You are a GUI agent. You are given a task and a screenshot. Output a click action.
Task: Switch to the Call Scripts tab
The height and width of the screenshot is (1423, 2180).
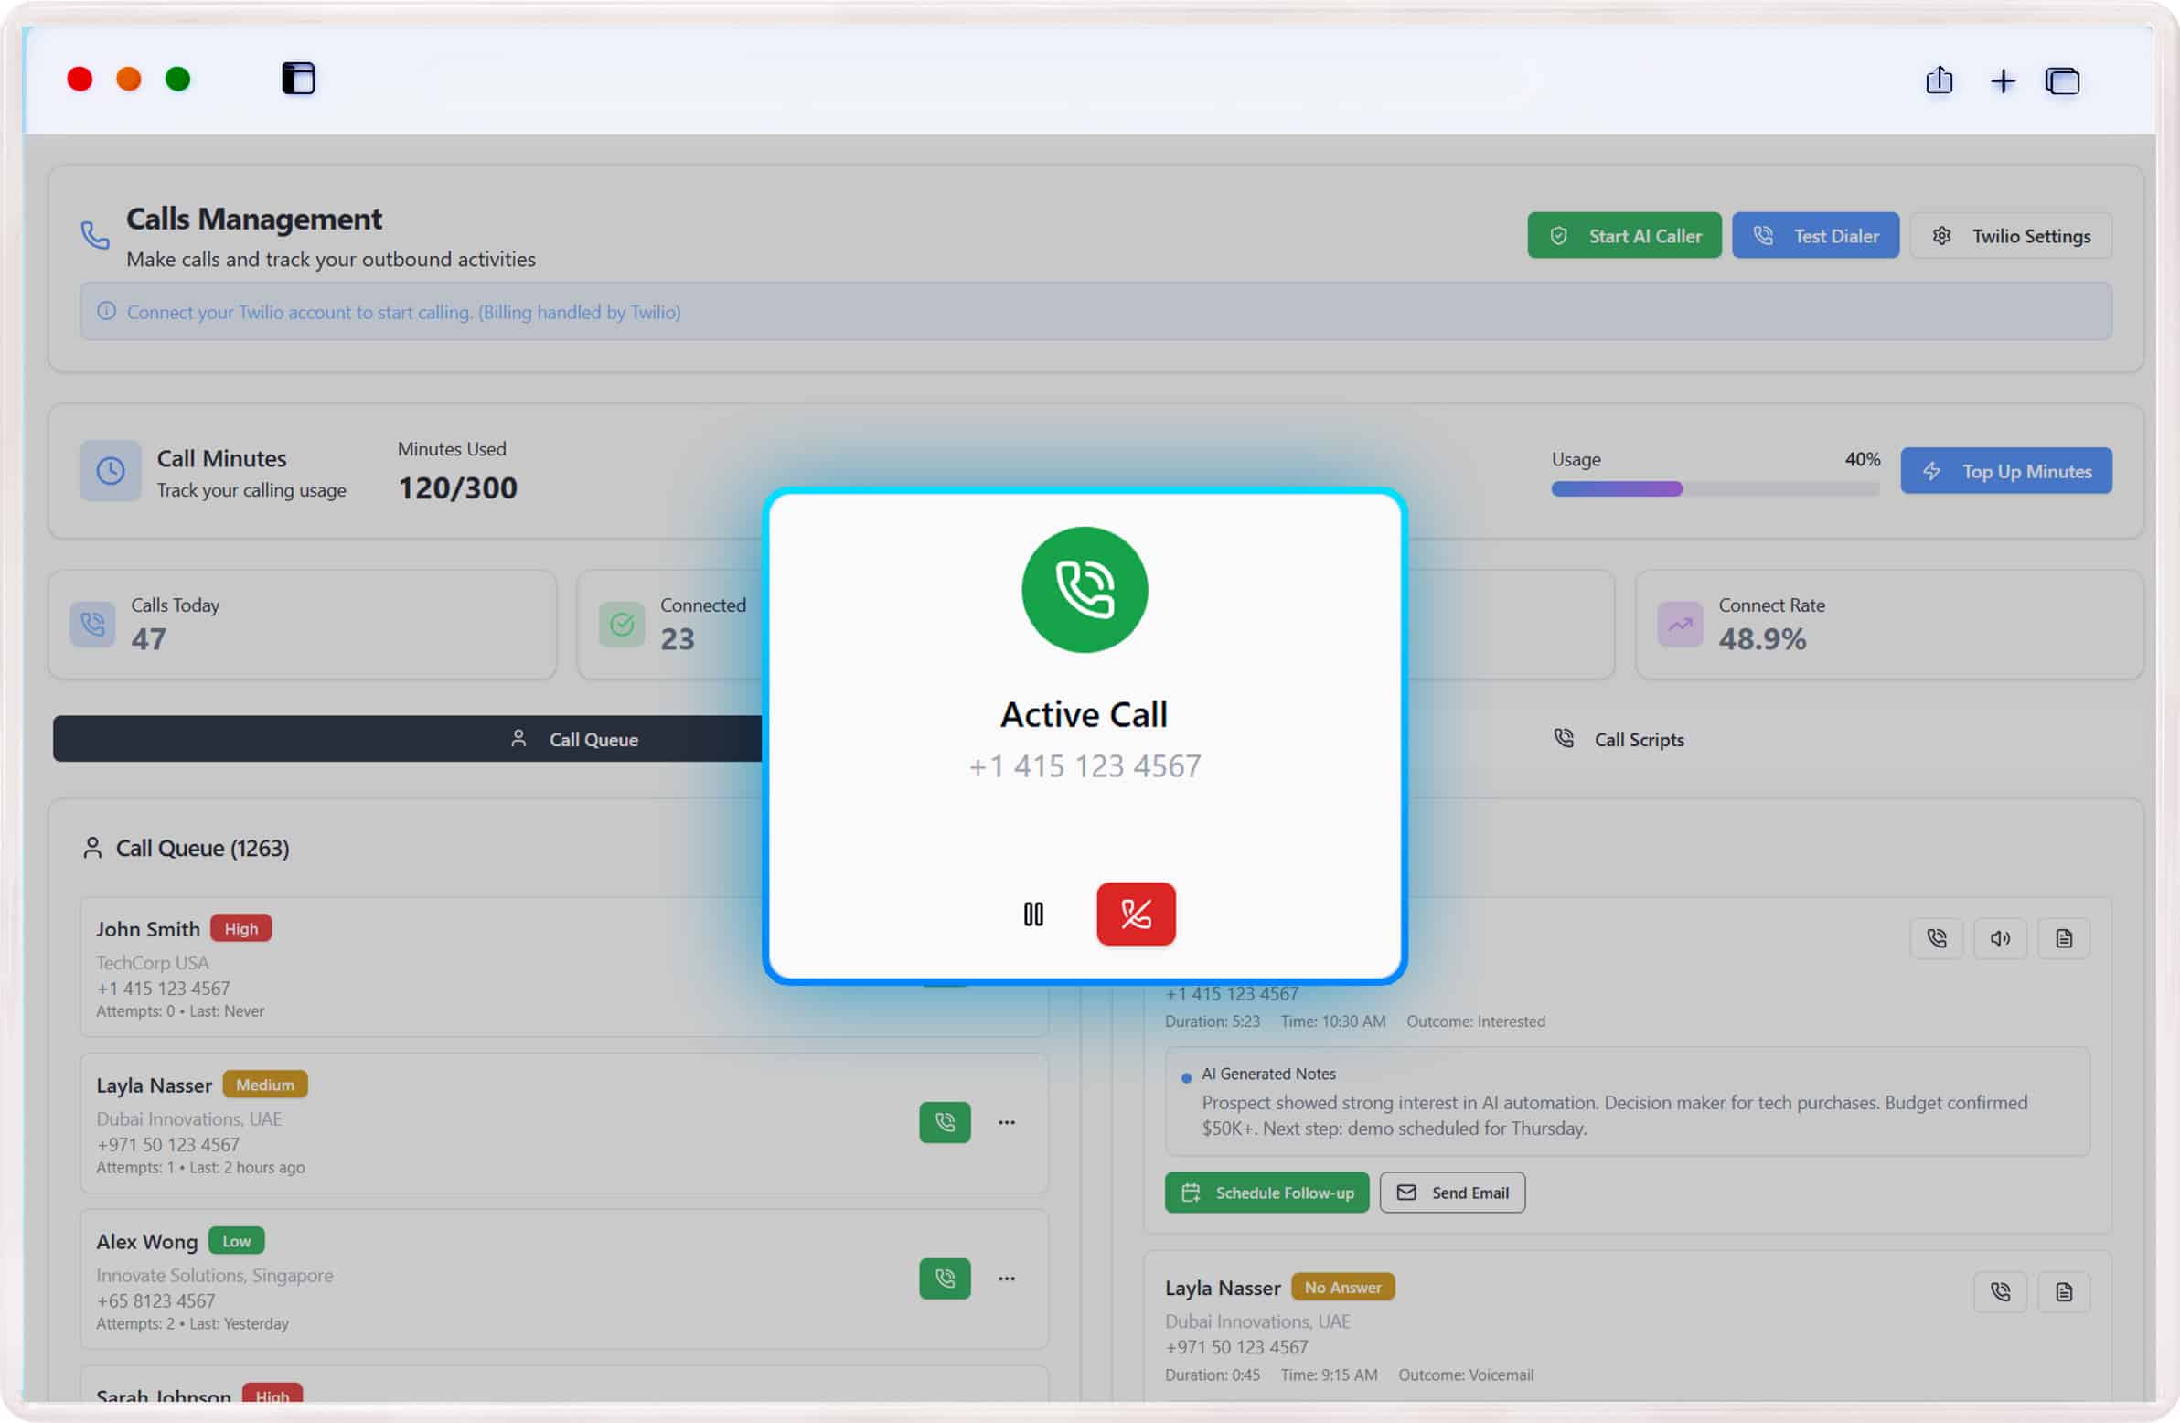[1619, 739]
